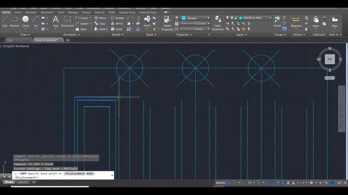
Task: Toggle layer on/off lightbulb icon
Action: pos(227,18)
